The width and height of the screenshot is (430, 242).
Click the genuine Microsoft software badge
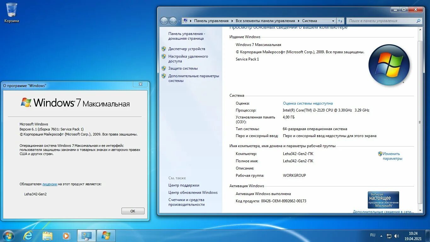click(x=383, y=200)
